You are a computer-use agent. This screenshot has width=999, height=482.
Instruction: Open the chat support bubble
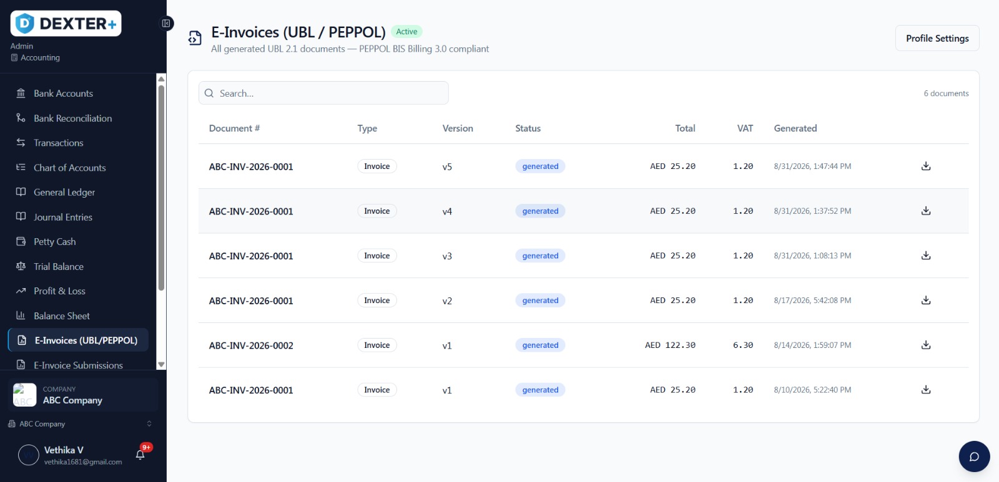[974, 456]
